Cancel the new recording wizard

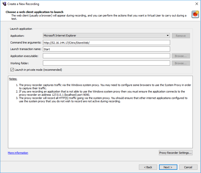click(188, 167)
